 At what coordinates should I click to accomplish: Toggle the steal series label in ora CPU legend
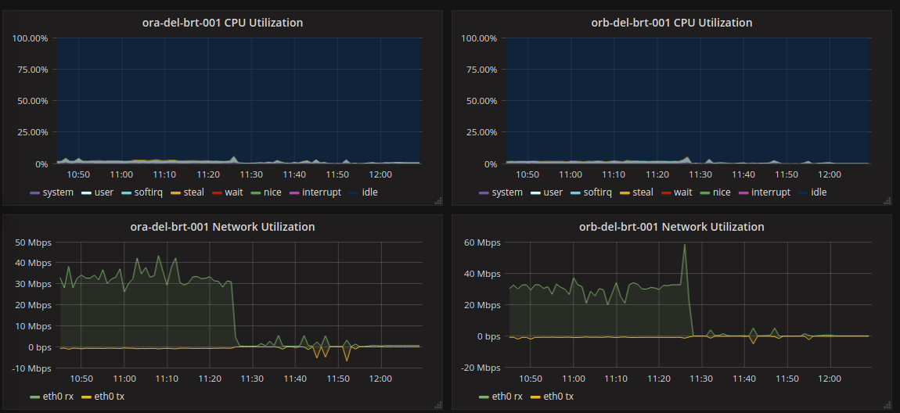193,192
